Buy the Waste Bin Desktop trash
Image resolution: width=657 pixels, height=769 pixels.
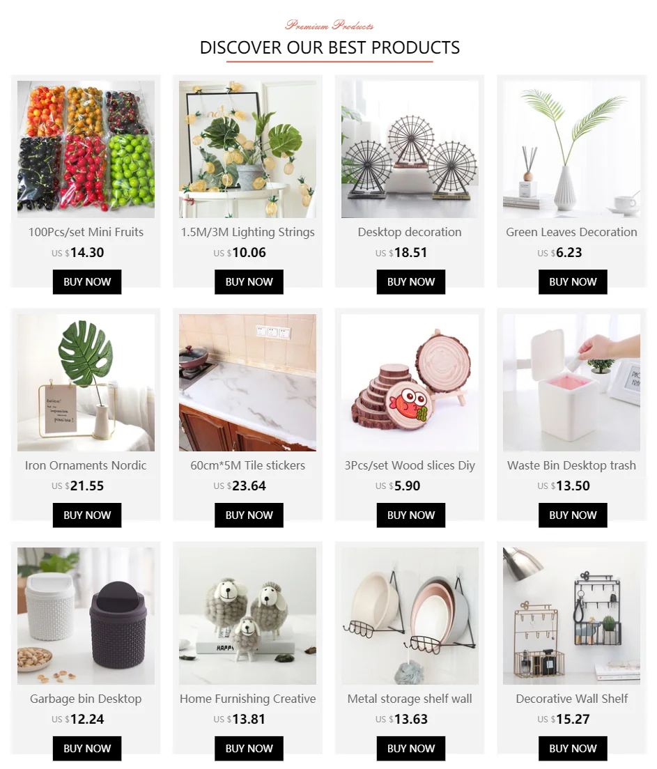[x=573, y=515]
